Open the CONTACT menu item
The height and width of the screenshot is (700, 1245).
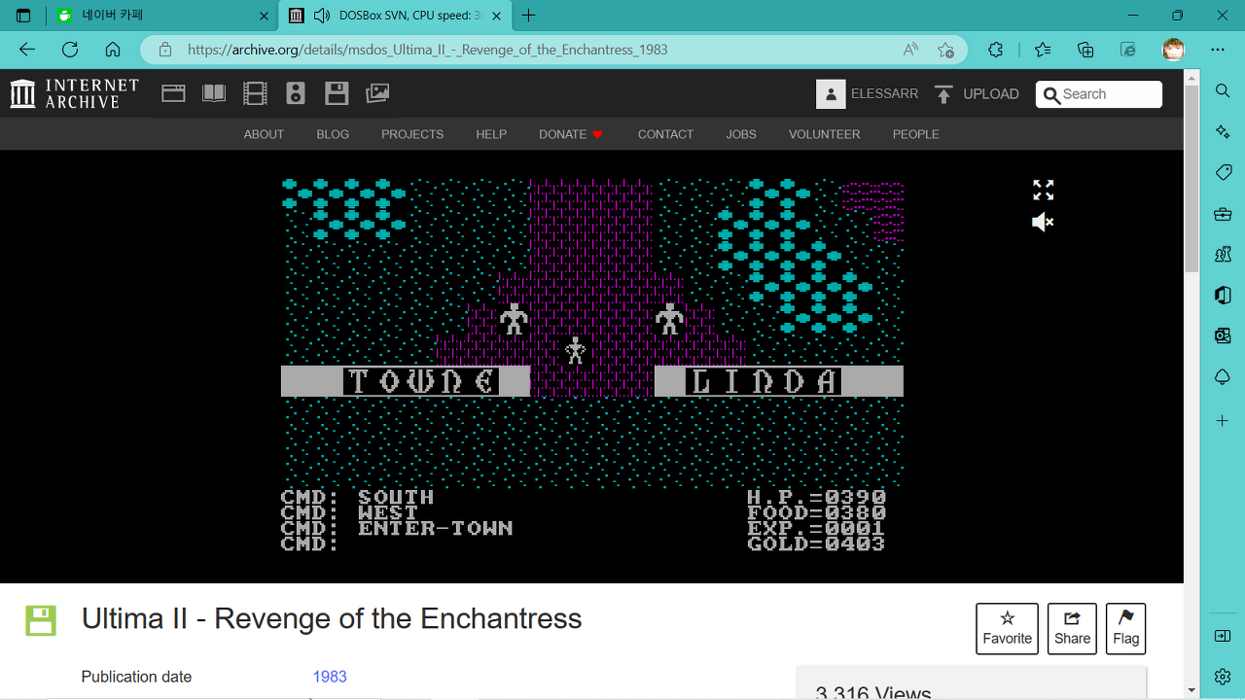(x=665, y=134)
